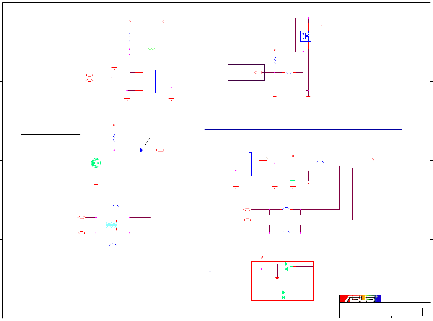
Task: Click the bottom-right cell of the empty table
Action: 71,146
